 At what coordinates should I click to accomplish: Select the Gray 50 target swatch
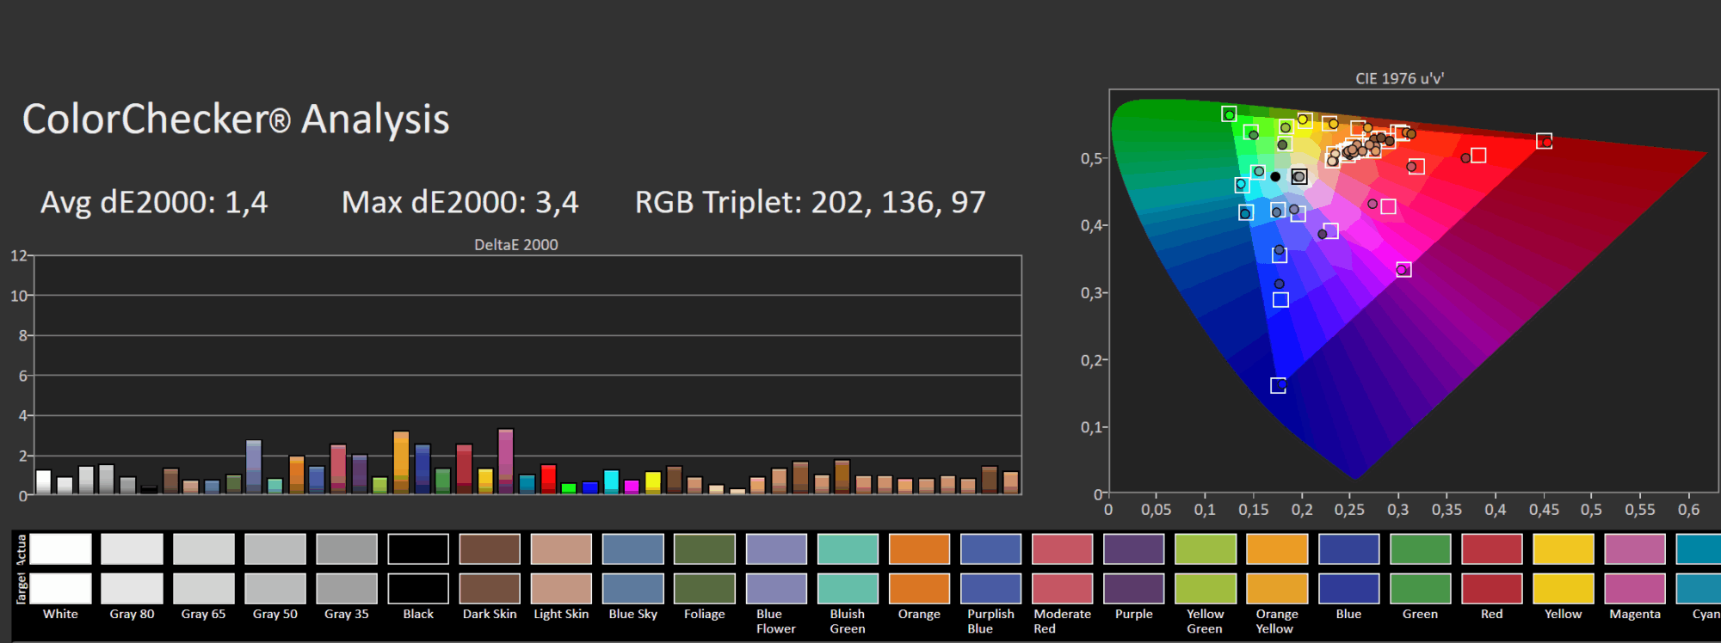pos(274,589)
